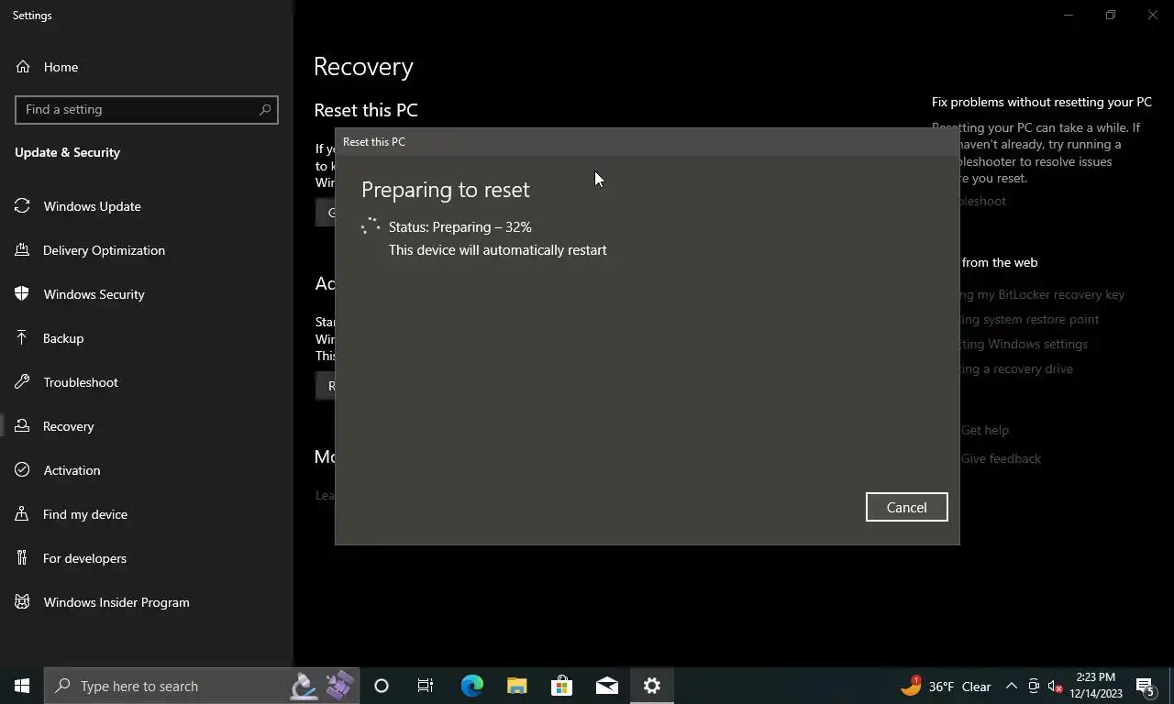Click the For developers sliders icon
Viewport: 1174px width, 704px height.
click(23, 558)
